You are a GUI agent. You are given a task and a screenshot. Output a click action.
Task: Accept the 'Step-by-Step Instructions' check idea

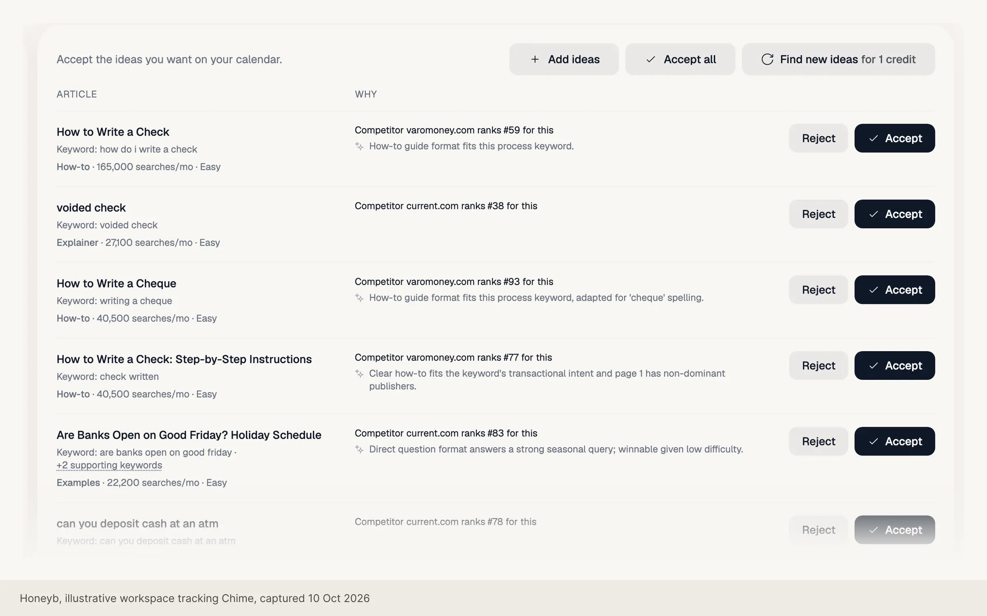(x=894, y=365)
